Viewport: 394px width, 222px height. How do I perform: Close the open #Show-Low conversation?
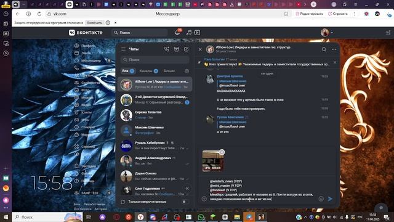(200, 49)
